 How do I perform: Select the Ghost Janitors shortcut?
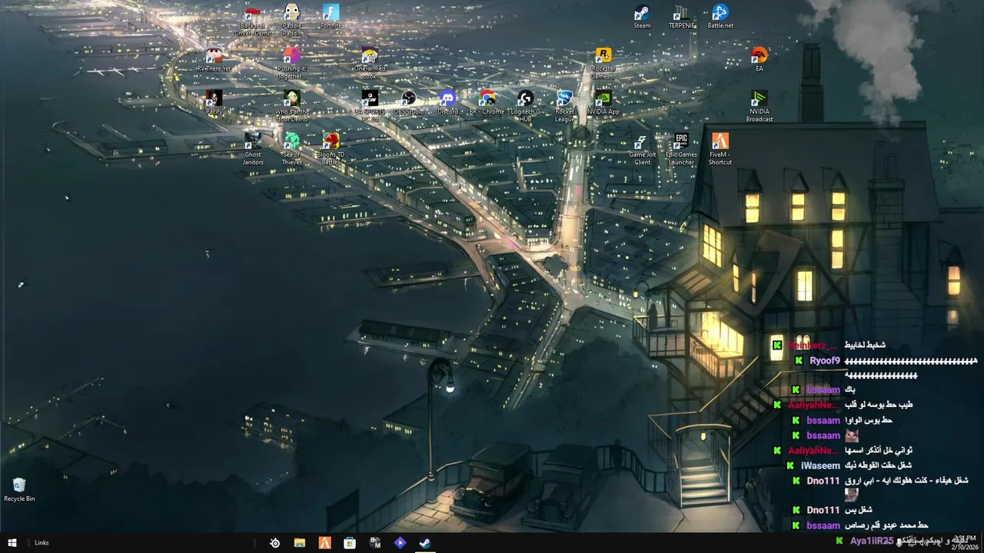(x=253, y=149)
